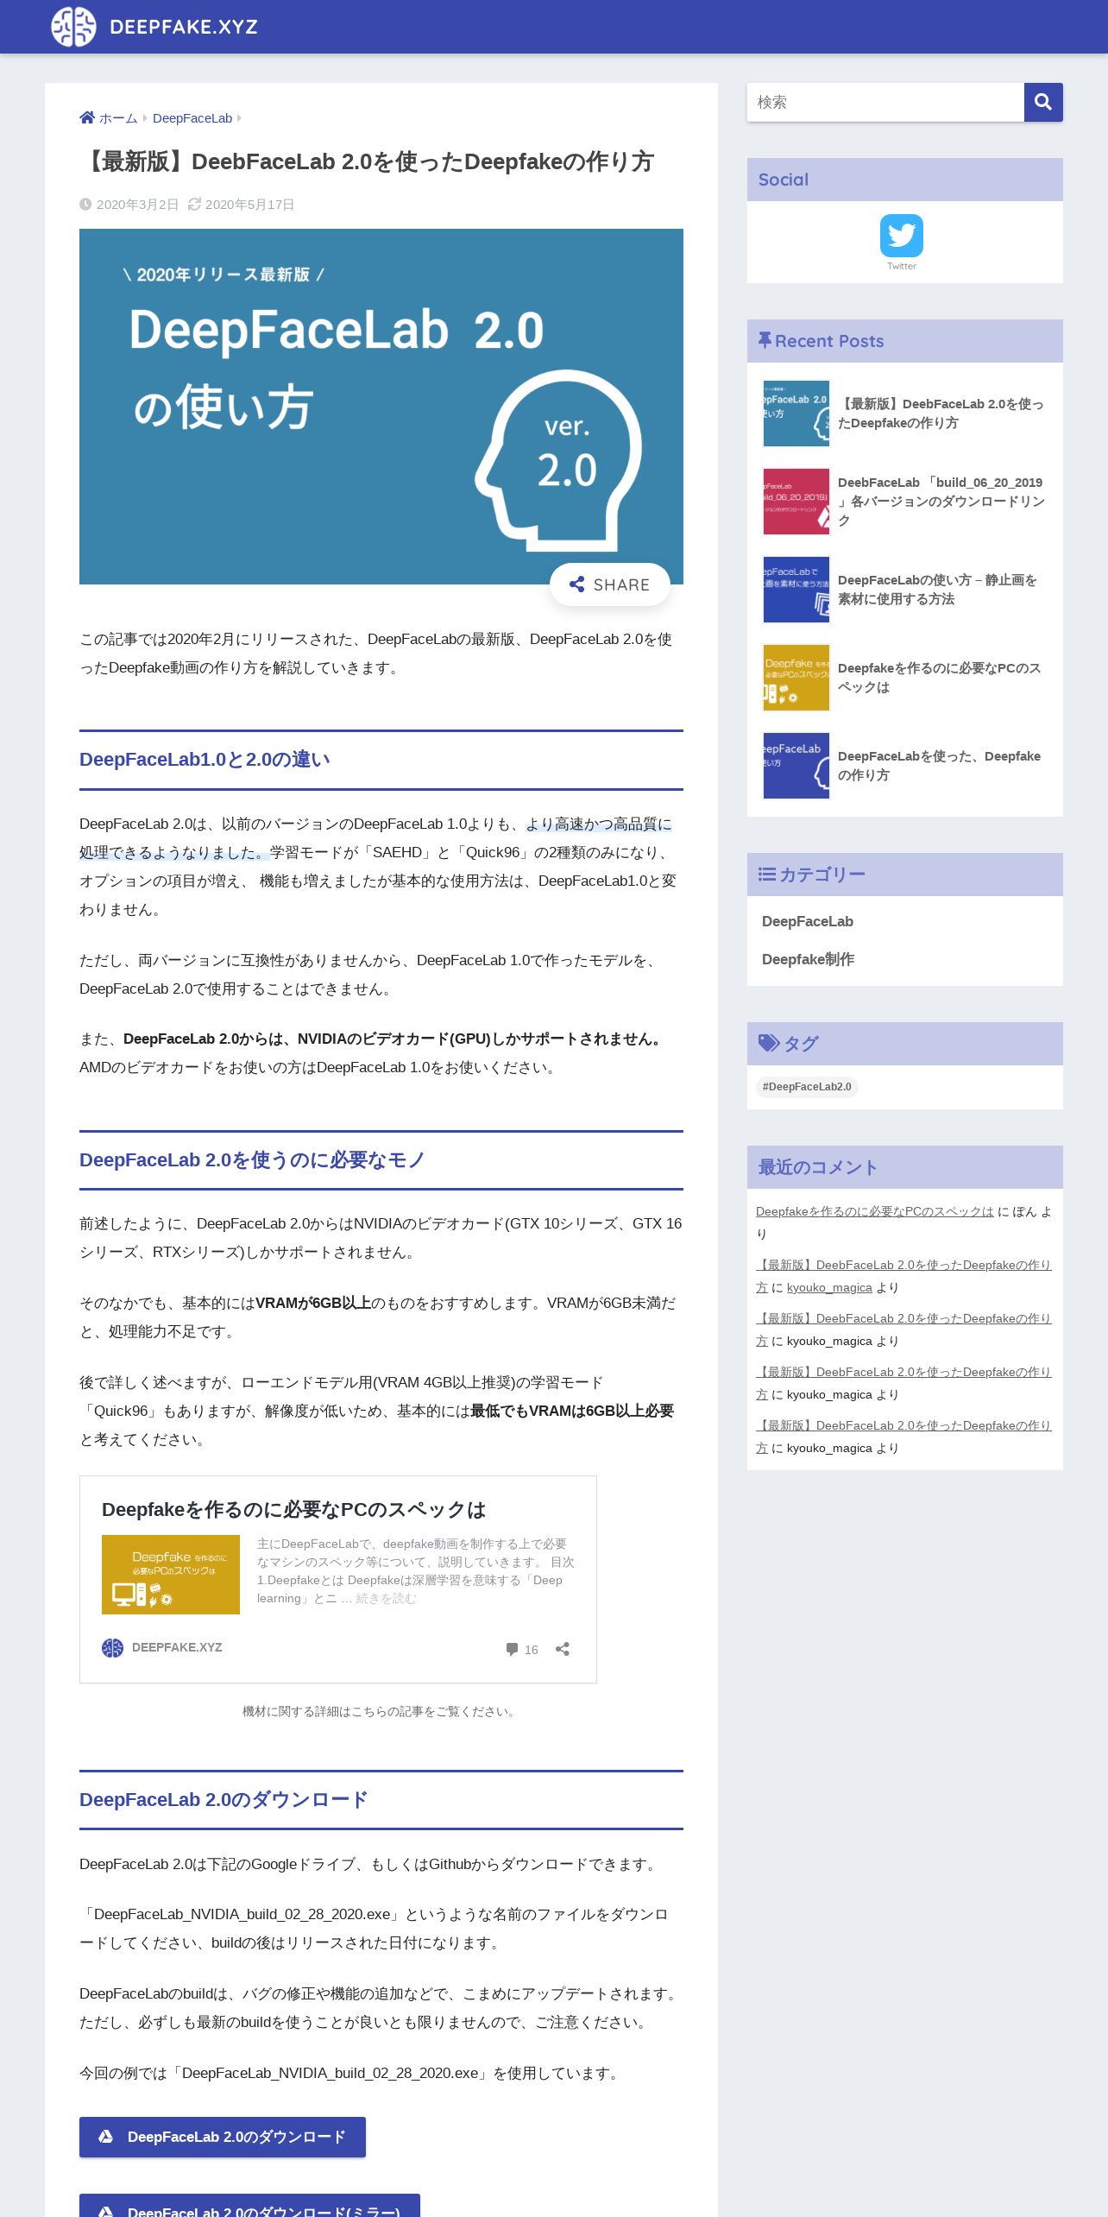Open recent post DeepFaceLabを使った、Deepfakeの作り方
This screenshot has width=1108, height=2217.
pyautogui.click(x=940, y=766)
